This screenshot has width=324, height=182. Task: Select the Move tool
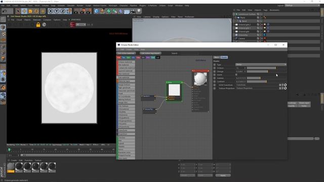click(24, 11)
